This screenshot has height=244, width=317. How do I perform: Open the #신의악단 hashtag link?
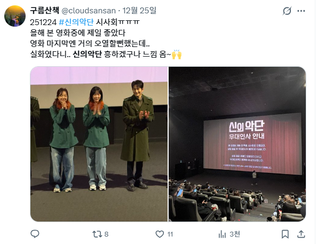76,22
